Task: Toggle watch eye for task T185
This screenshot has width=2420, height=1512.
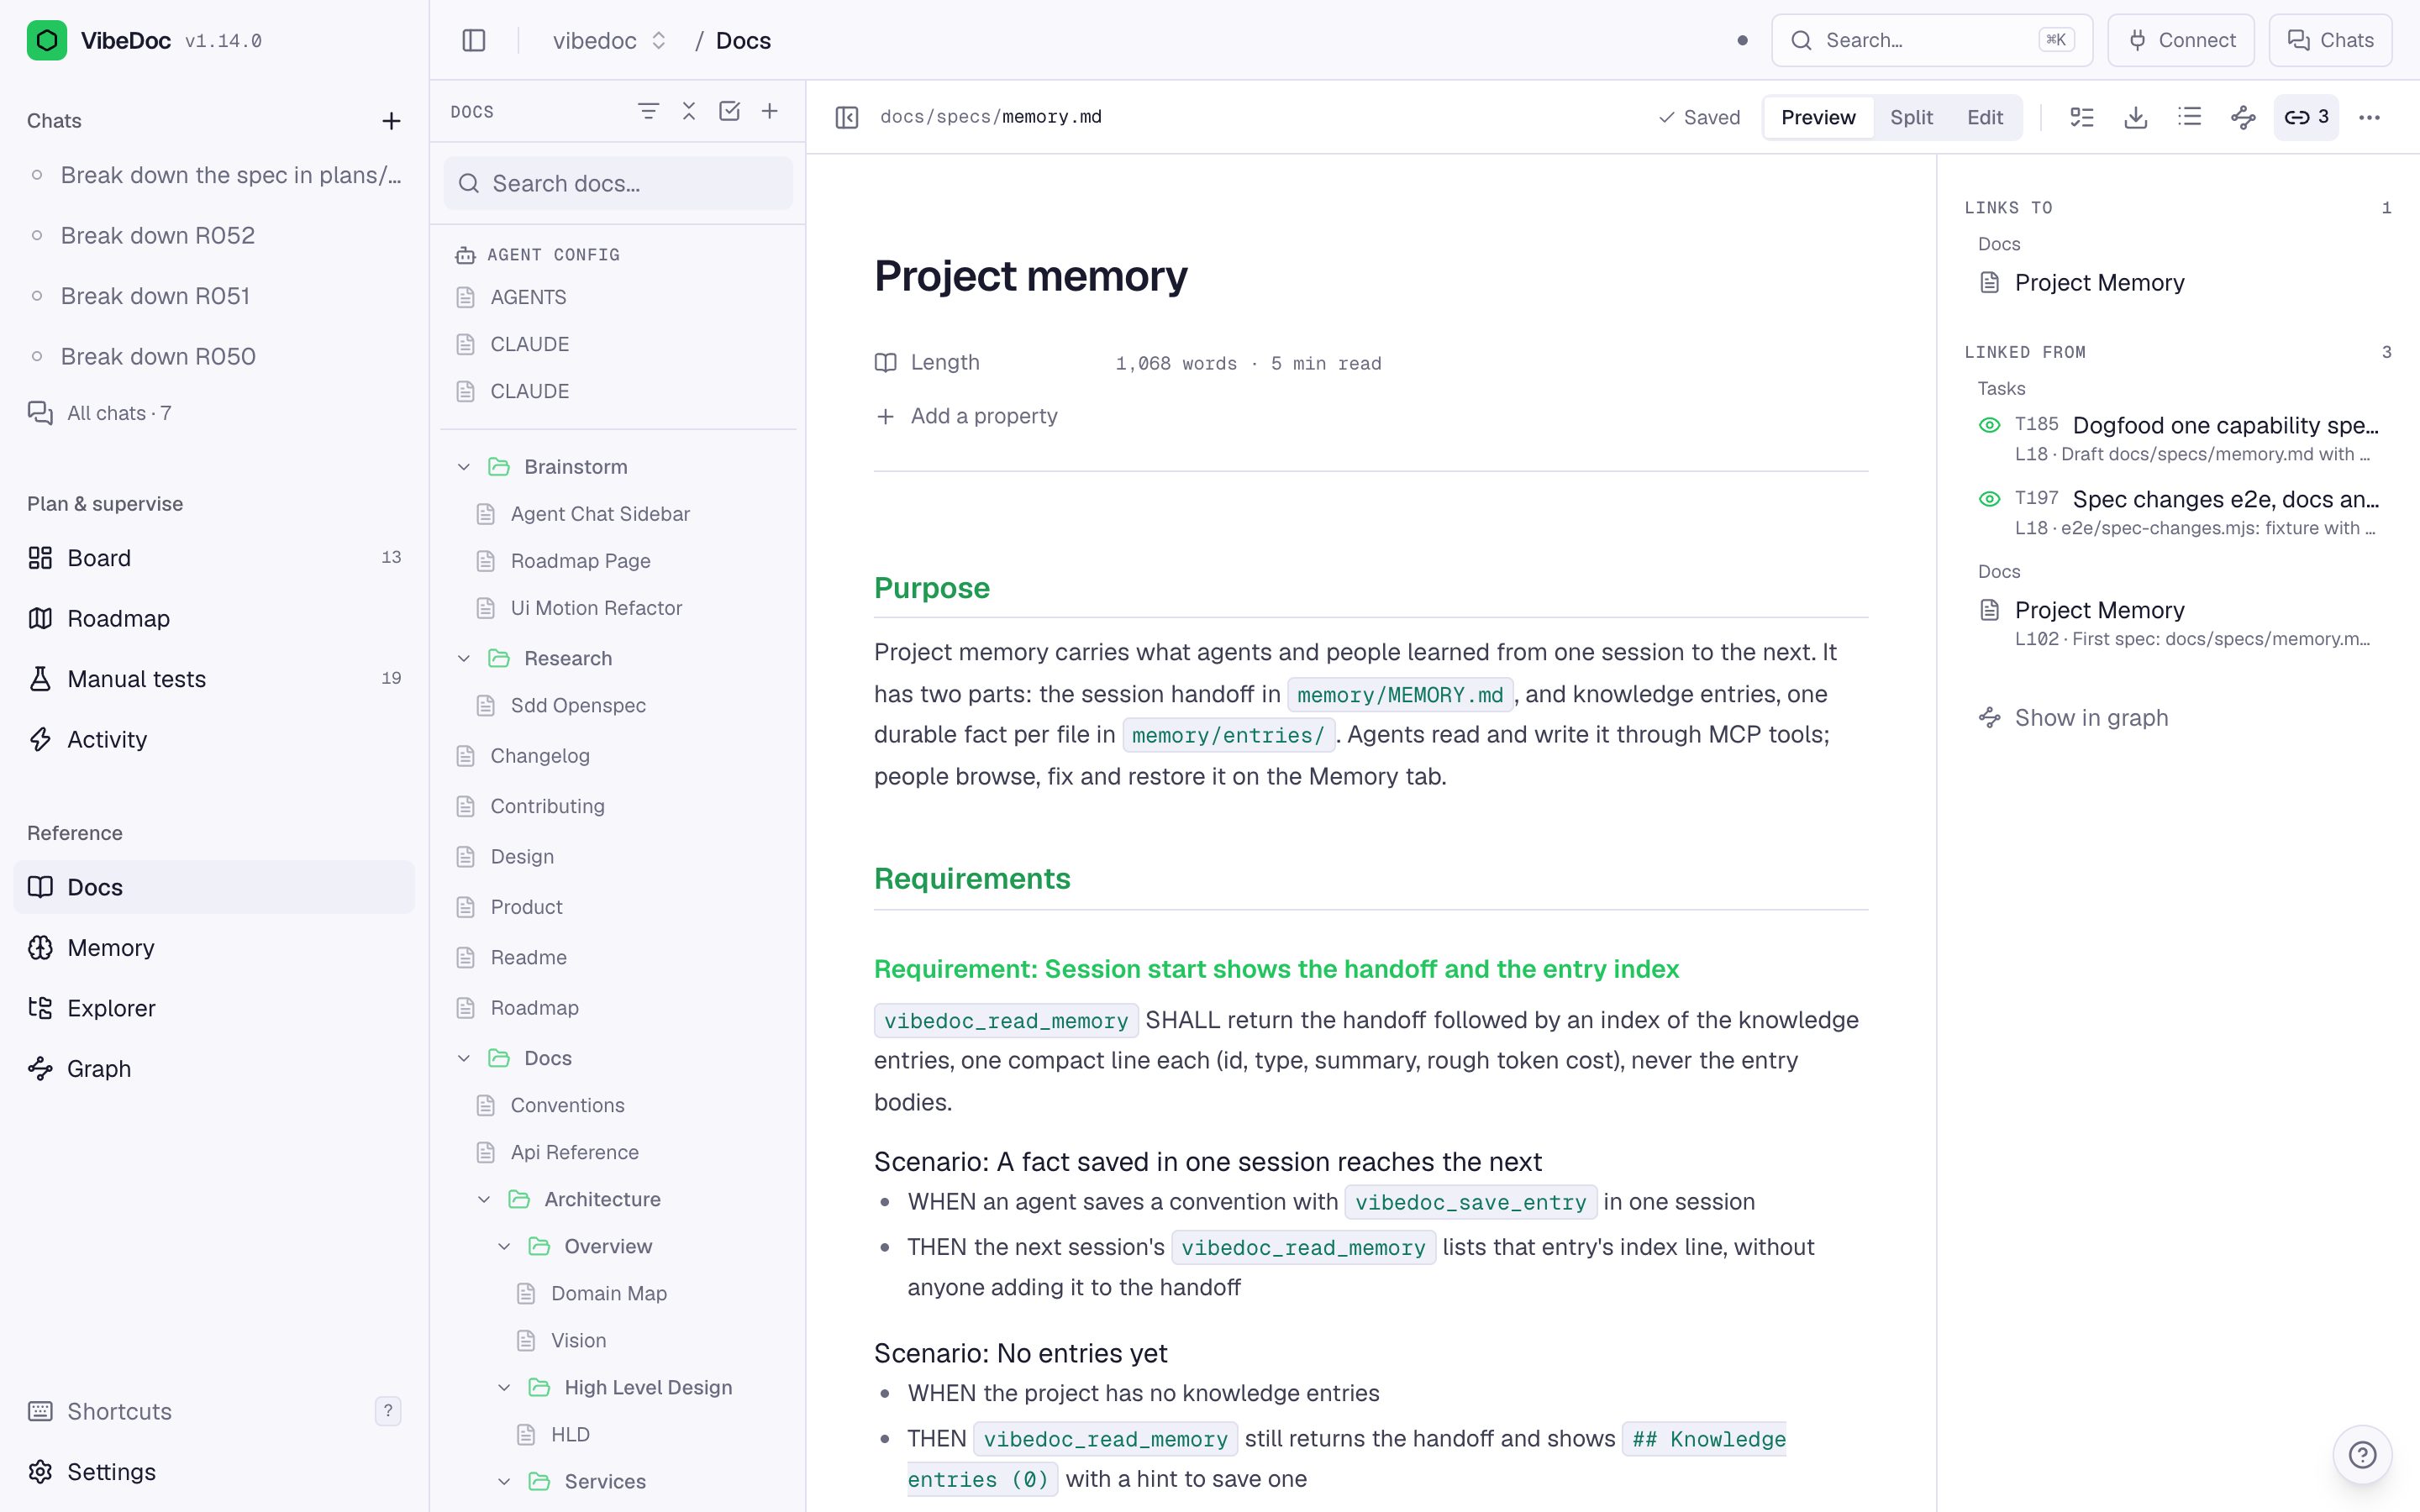Action: (x=1989, y=425)
